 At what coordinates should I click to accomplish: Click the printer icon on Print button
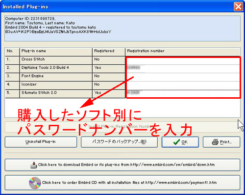point(215,142)
